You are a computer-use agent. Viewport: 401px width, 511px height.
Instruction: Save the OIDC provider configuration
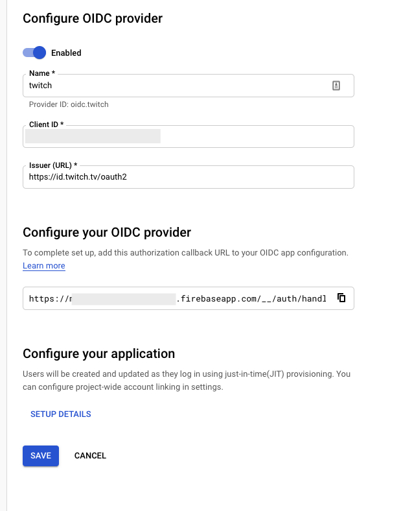(41, 456)
